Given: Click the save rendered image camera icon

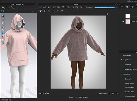Looking at the screenshot, I should click(x=59, y=7).
